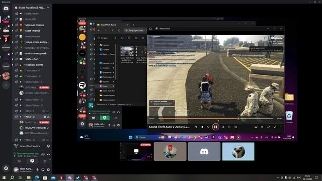Screen dimensions: 322x181
Task: Open File Explorer from taskbar
Action: (29, 177)
